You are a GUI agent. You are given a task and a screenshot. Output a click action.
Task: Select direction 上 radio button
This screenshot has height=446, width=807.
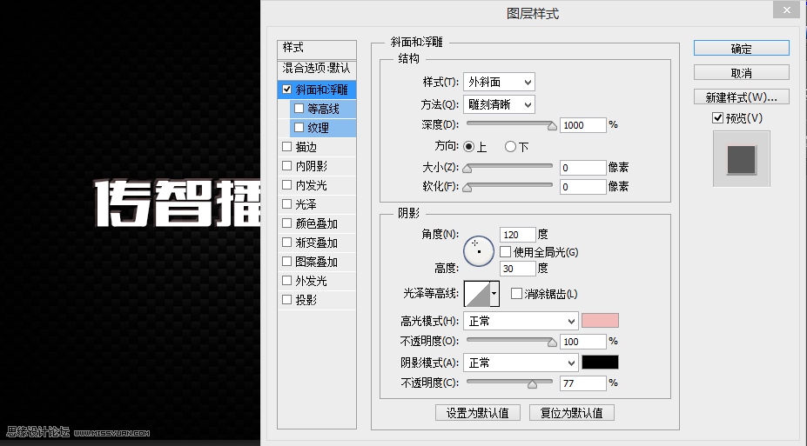click(468, 146)
